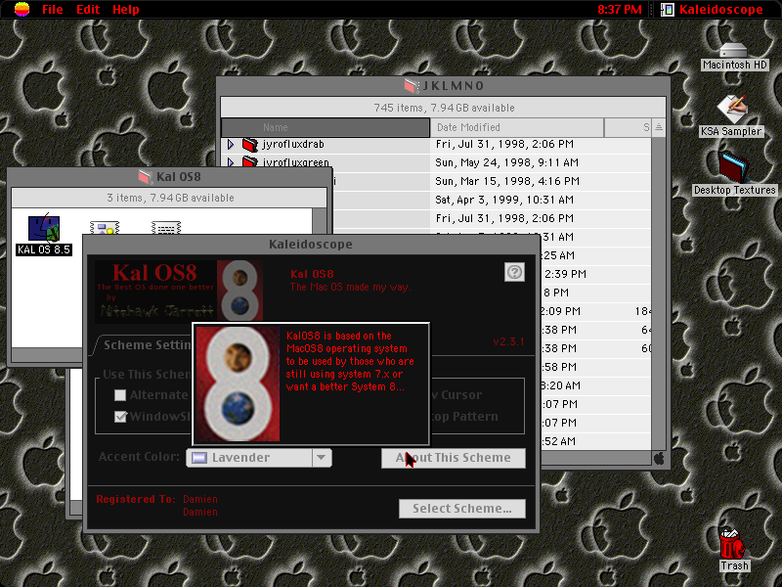Click the figure-8 preview image in popup

[x=238, y=384]
